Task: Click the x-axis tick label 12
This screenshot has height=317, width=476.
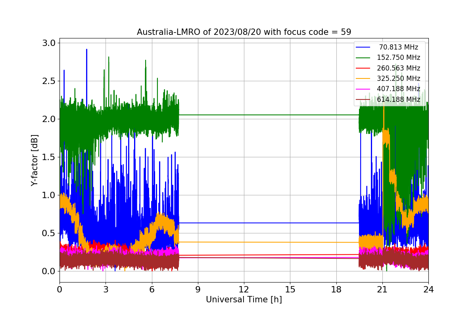Action: [x=244, y=290]
